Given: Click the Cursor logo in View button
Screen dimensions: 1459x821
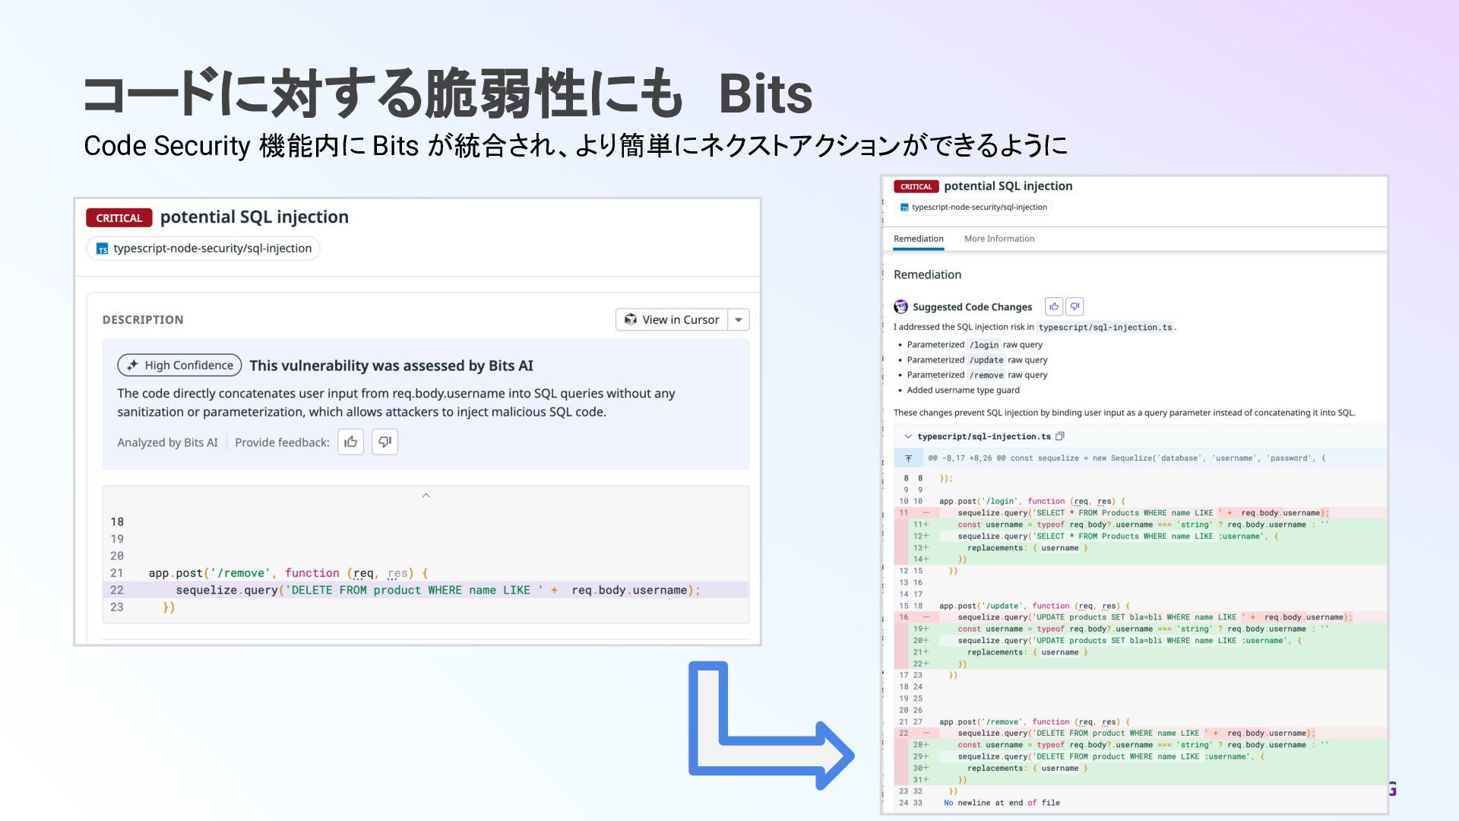Looking at the screenshot, I should point(630,320).
